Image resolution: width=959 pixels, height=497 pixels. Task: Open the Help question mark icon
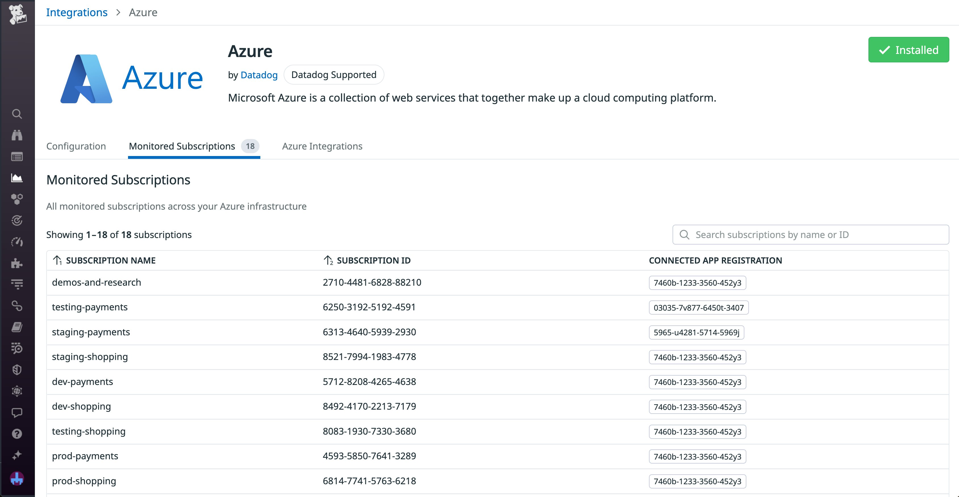[x=17, y=434]
